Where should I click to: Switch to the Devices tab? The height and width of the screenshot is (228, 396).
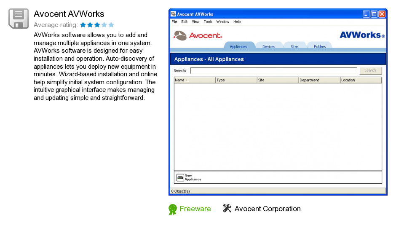tap(269, 46)
